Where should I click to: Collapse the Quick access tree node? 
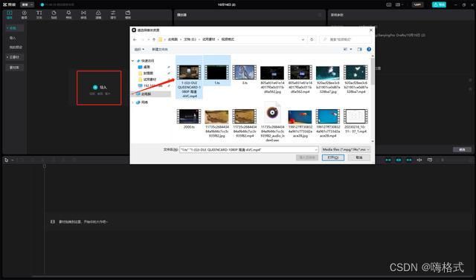[x=132, y=61]
